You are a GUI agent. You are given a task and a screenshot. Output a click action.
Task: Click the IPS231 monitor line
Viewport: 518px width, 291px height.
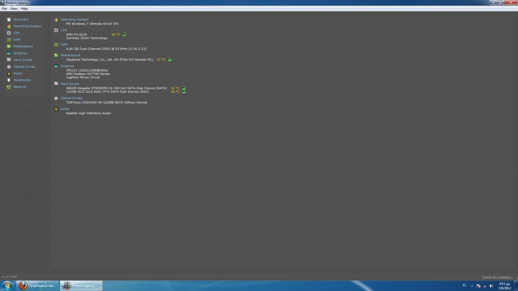tap(87, 70)
